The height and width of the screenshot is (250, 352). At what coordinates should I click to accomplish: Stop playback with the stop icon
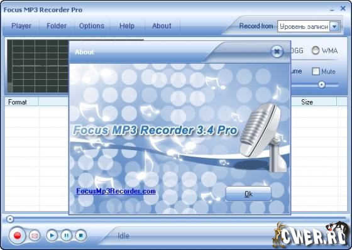click(81, 236)
